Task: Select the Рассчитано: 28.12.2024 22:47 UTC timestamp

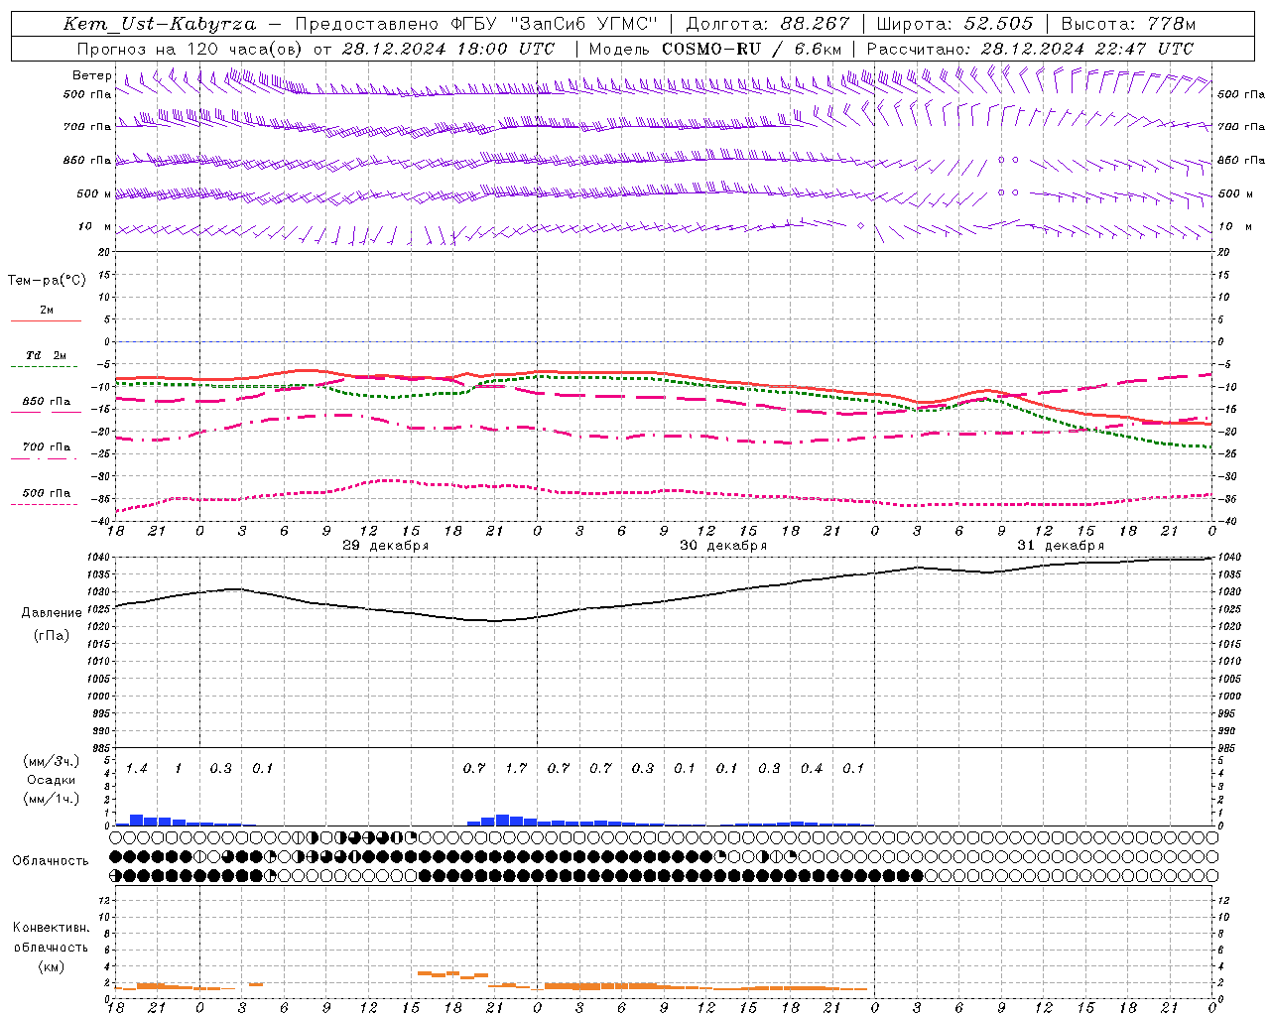Action: pos(1030,49)
